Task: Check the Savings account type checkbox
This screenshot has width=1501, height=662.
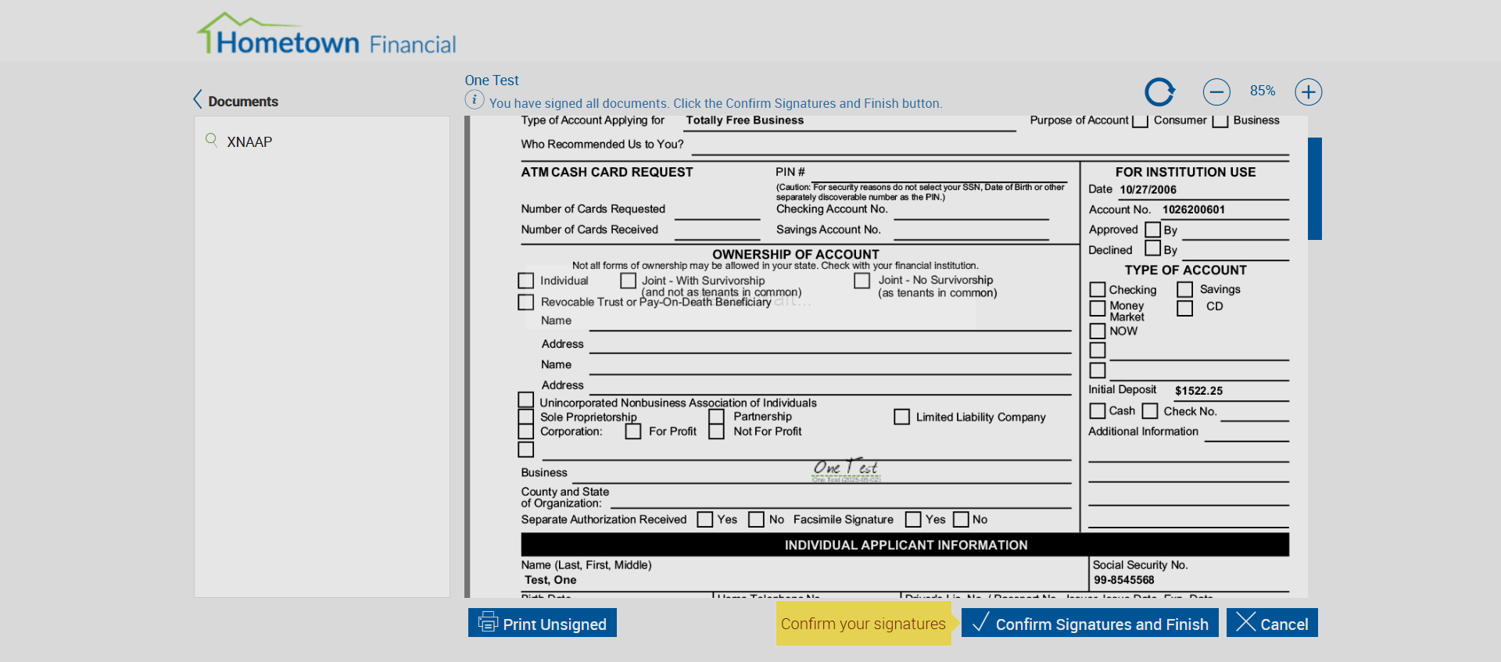Action: [1185, 290]
